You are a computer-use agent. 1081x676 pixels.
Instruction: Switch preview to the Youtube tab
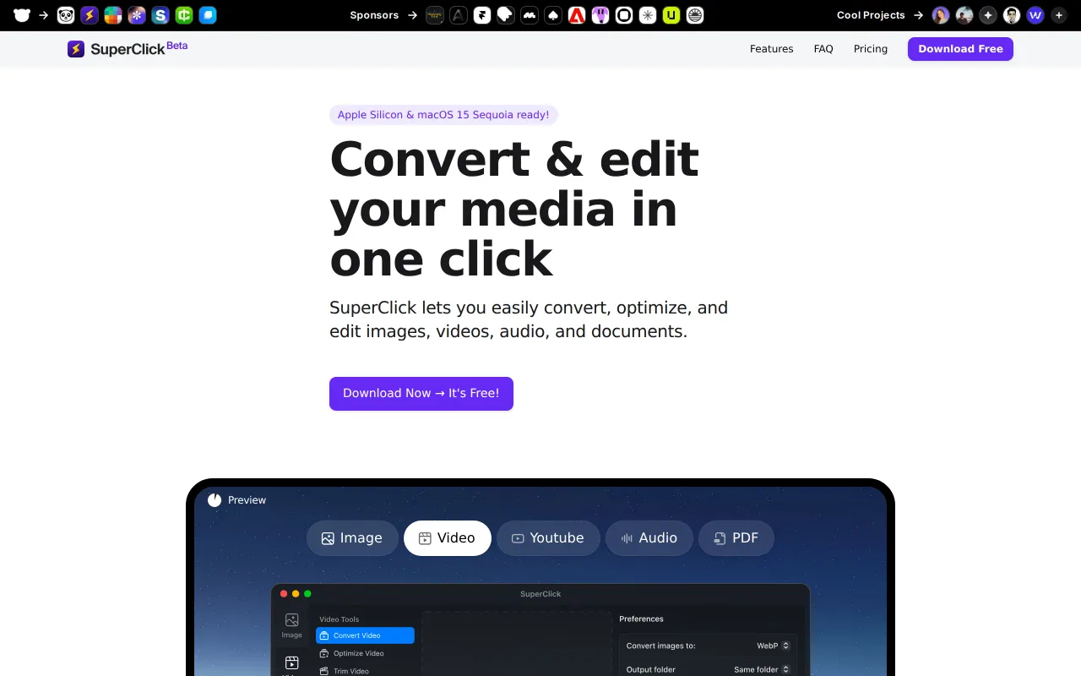click(x=548, y=538)
